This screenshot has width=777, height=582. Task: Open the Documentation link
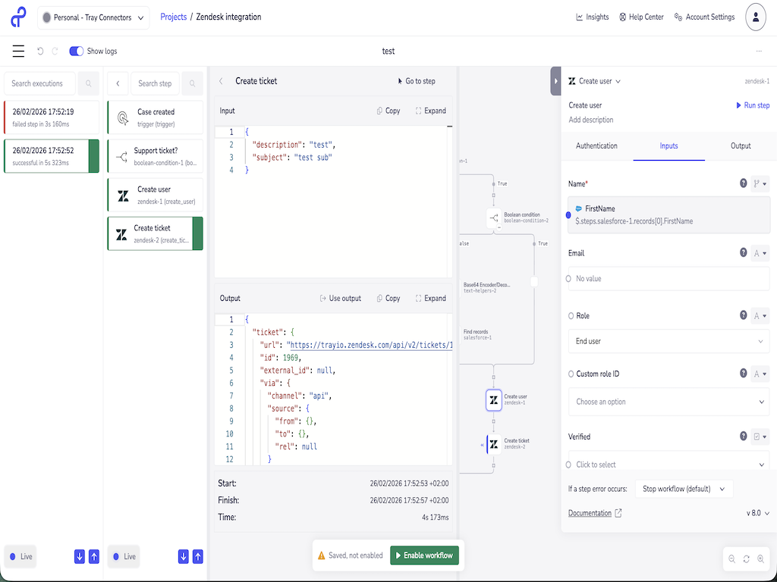pos(590,513)
